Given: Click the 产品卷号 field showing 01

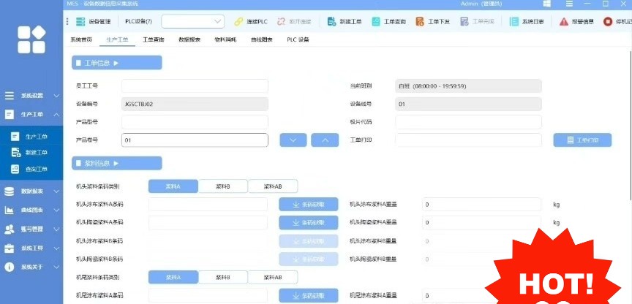Looking at the screenshot, I should click(195, 140).
